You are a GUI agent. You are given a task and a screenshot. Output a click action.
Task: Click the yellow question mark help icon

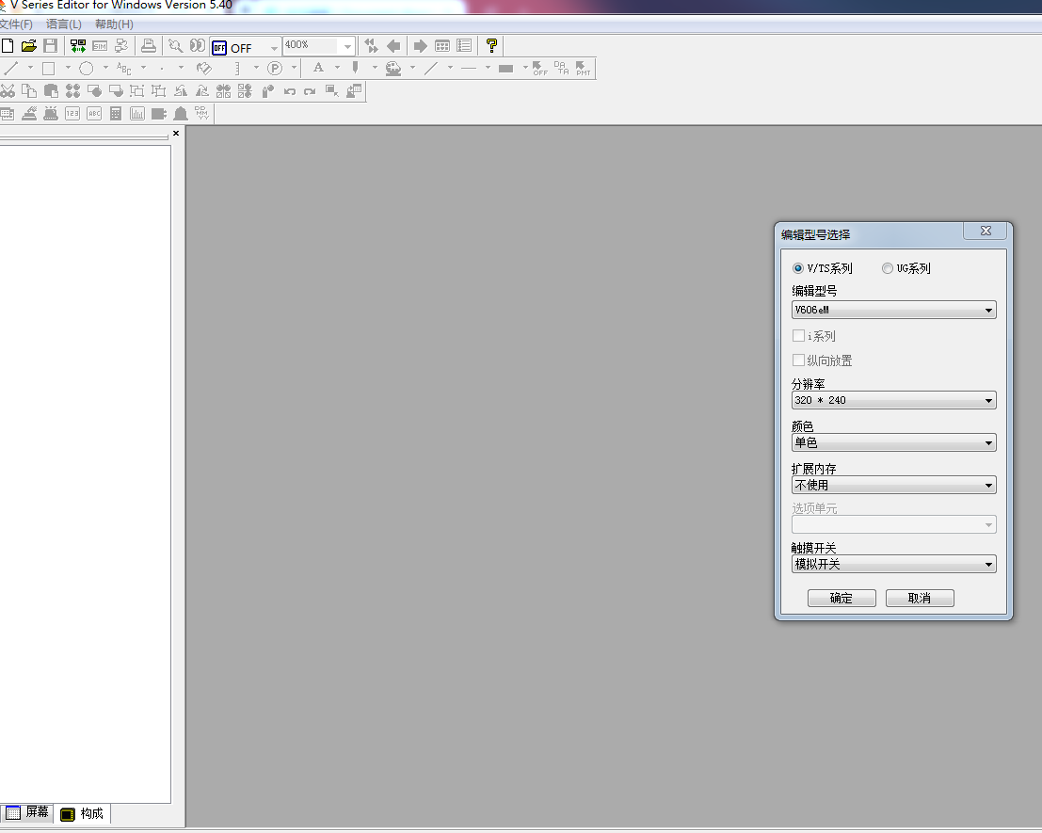pos(491,46)
